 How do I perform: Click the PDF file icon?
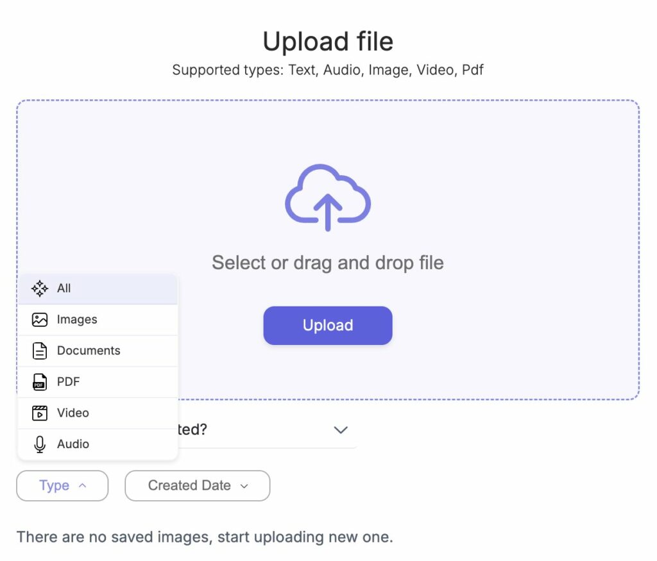pyautogui.click(x=40, y=382)
